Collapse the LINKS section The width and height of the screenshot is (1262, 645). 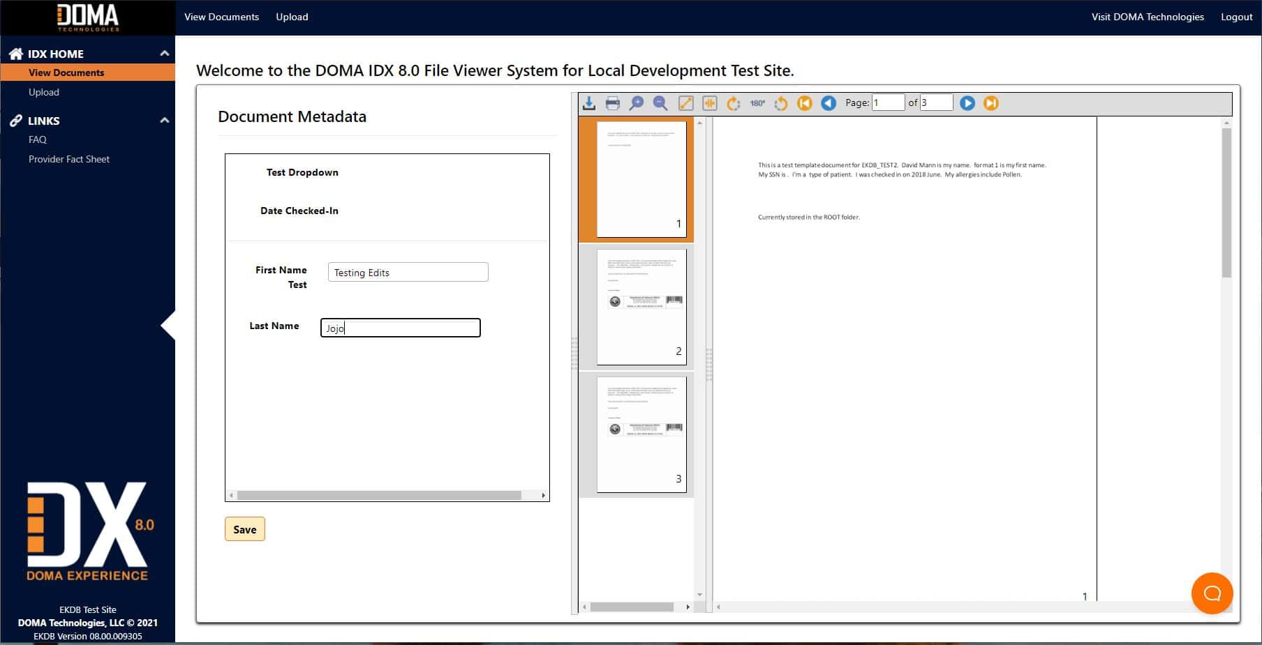[x=165, y=120]
